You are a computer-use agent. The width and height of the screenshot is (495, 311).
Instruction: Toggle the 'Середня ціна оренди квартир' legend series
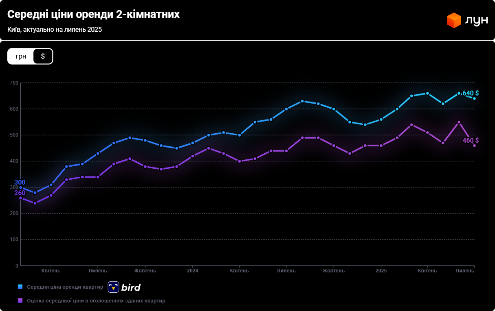65,287
